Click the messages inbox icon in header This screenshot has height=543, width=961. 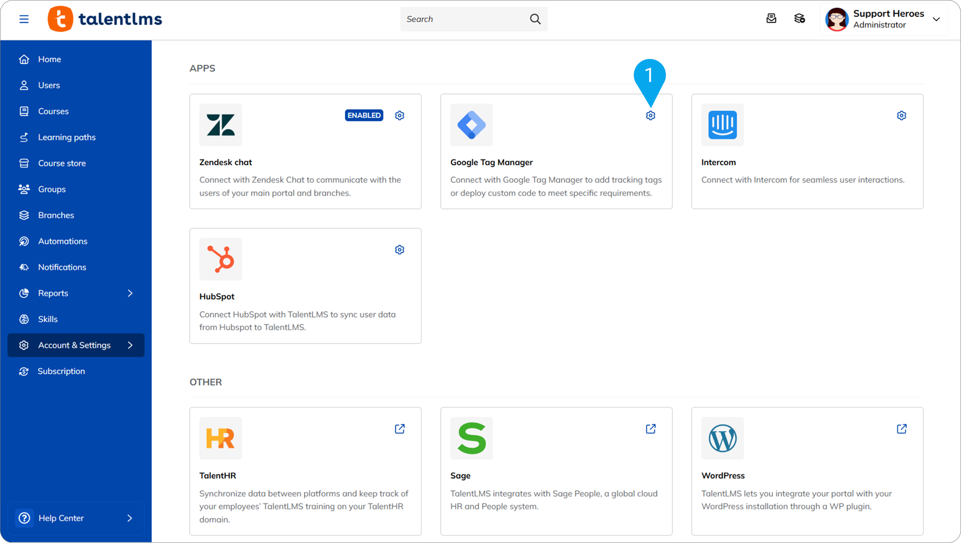(x=771, y=19)
